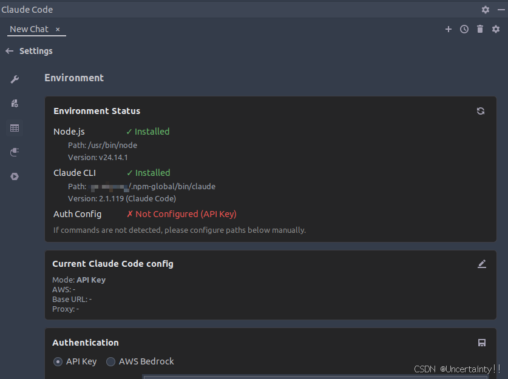508x379 pixels.
Task: Open the sidebar section below the wrench
Action: coord(15,104)
